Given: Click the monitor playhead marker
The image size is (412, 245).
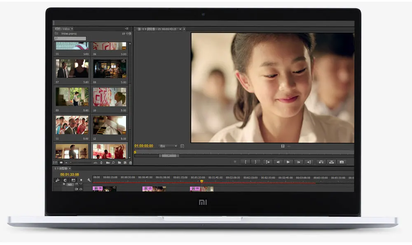Looking at the screenshot, I should pos(135,152).
